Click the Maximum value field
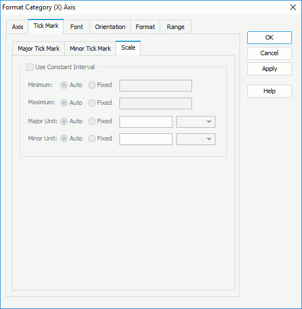302x309 pixels. pos(156,103)
